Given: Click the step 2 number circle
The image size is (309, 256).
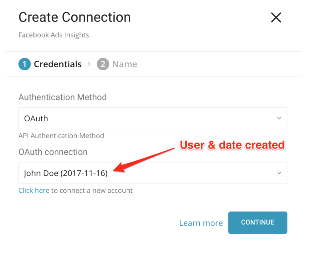Looking at the screenshot, I should (x=103, y=64).
